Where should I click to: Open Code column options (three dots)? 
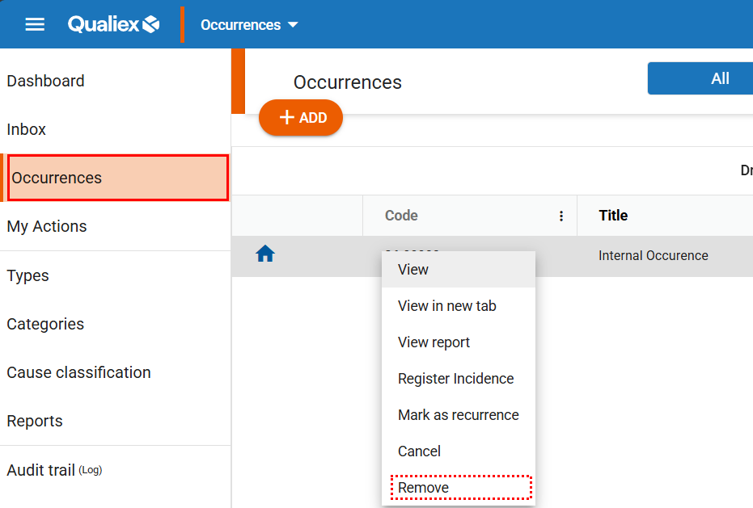point(561,216)
